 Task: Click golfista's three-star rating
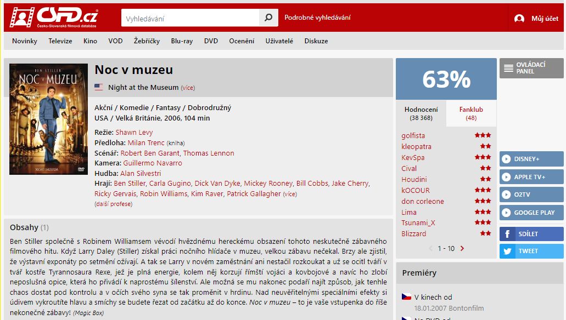point(483,135)
